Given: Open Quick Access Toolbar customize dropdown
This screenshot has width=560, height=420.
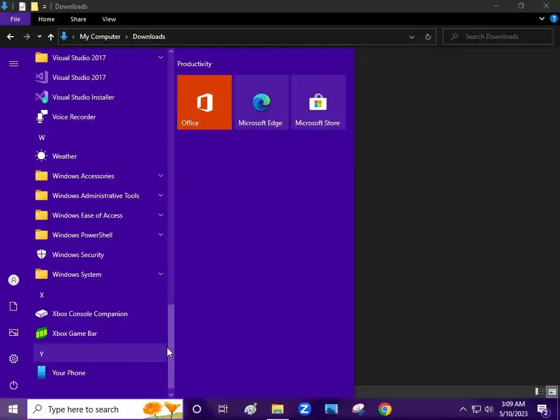Looking at the screenshot, I should [44, 7].
